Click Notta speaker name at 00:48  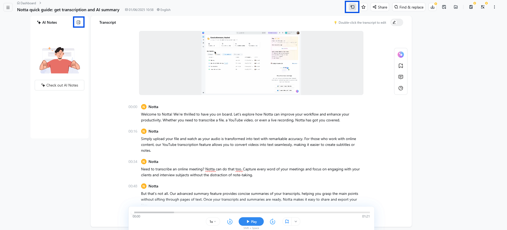(153, 186)
